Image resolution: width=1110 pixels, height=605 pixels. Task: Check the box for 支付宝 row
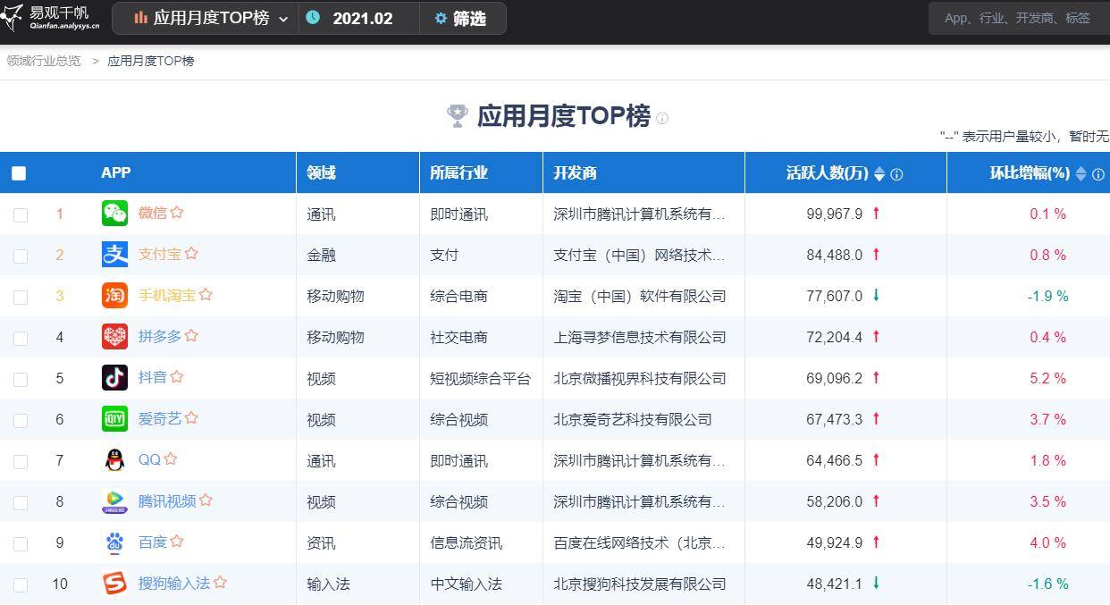pyautogui.click(x=21, y=256)
